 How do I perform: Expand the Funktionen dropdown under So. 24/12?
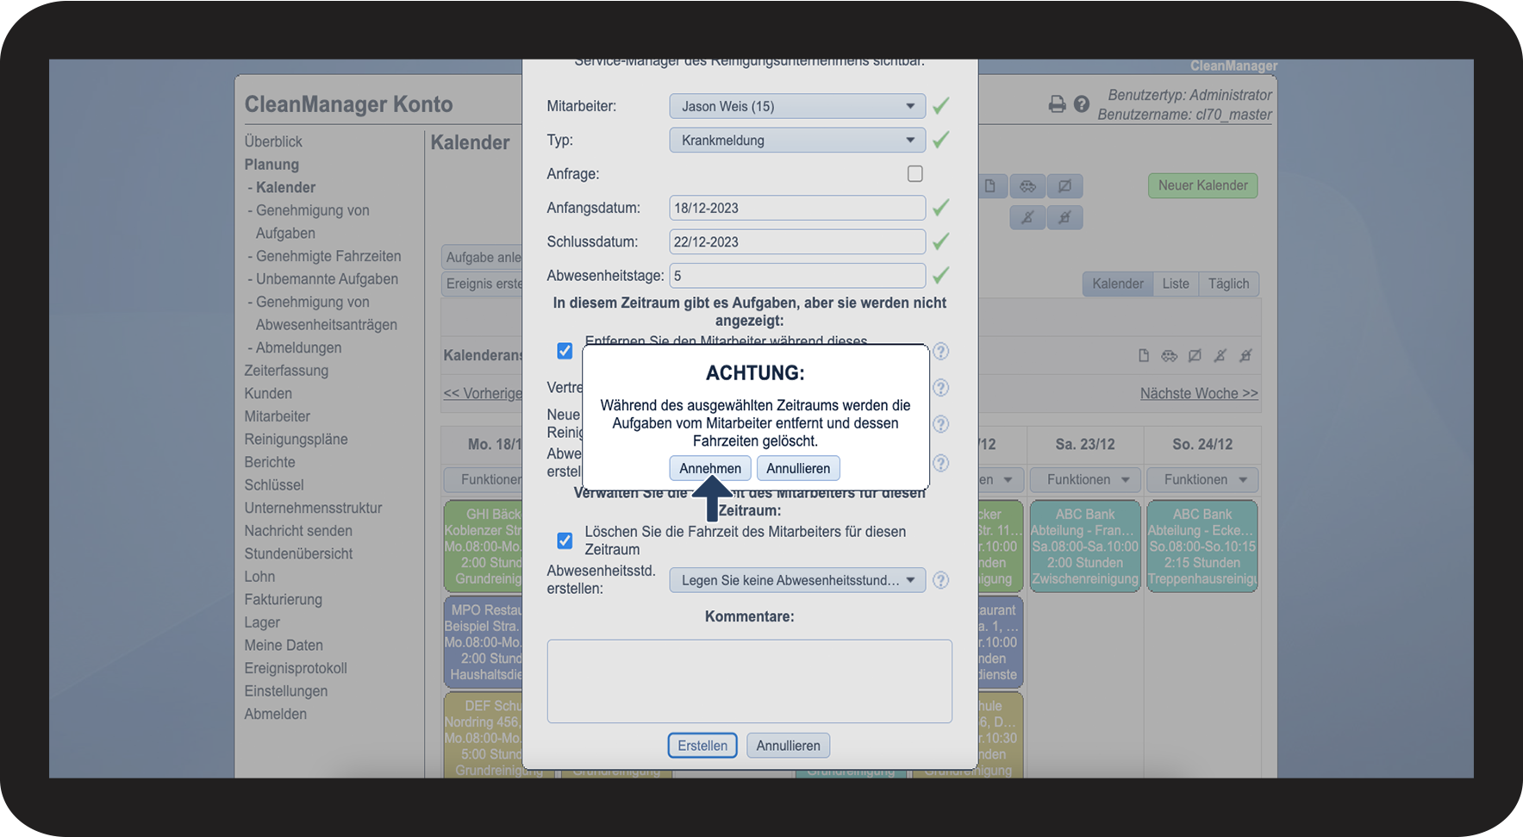1202,480
